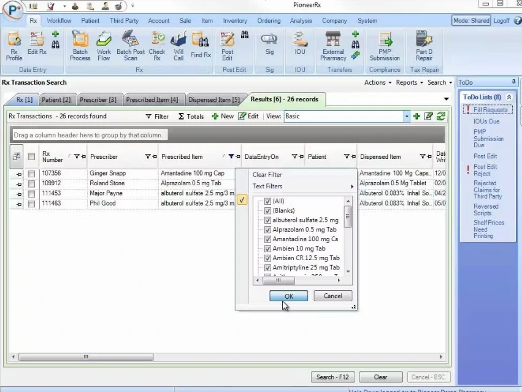This screenshot has width=522, height=392.
Task: Switch to the Prescriber [3] tab
Action: [98, 99]
